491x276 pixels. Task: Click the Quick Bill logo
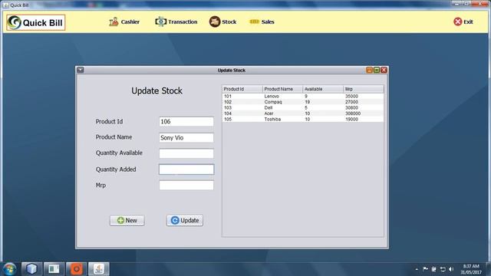coord(36,22)
